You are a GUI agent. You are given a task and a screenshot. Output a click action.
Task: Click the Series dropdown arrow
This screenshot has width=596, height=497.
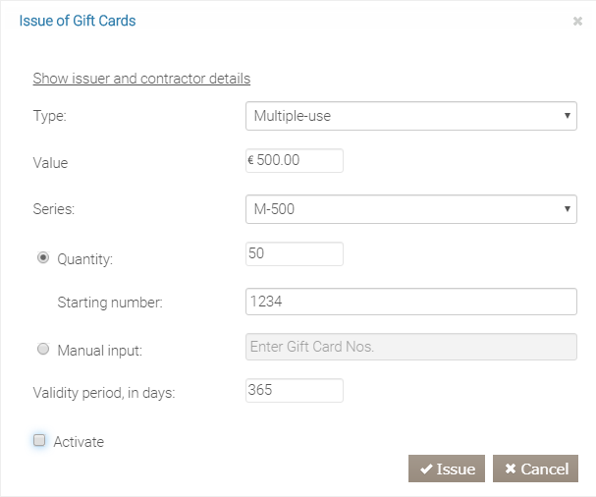pyautogui.click(x=568, y=209)
